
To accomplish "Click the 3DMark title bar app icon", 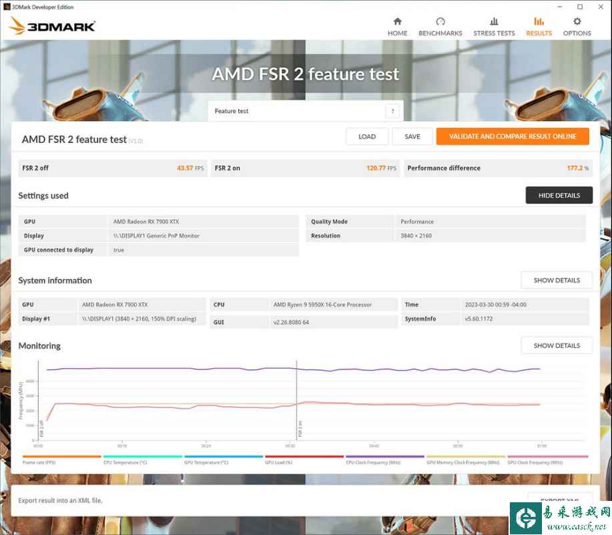I will (7, 7).
